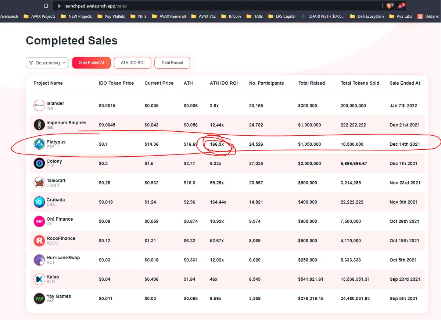Image resolution: width=441 pixels, height=320 pixels.
Task: Click RocoFinance's $6.32 ATH value
Action: coord(190,241)
